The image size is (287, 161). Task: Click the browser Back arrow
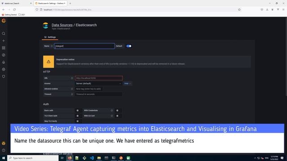(x=4, y=9)
